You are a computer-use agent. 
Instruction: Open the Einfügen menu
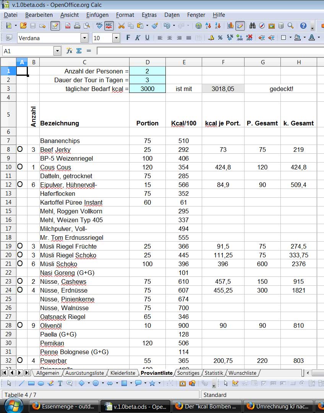tap(97, 15)
